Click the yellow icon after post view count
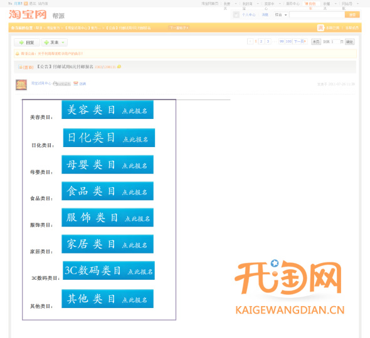The image size is (370, 338). 119,66
